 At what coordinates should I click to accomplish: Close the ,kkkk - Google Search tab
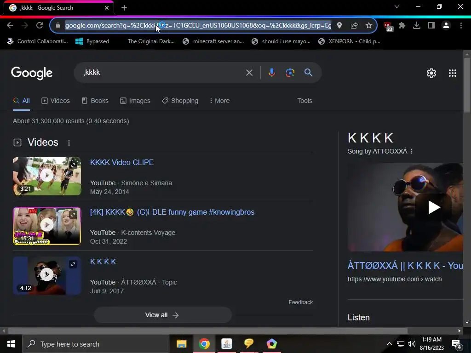[x=107, y=8]
